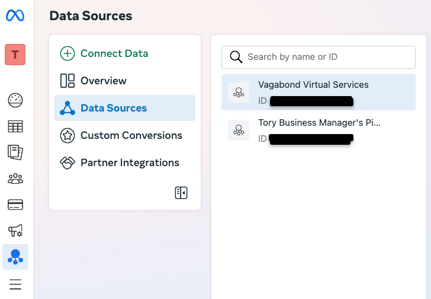
Task: Click the Overview layout icon
Action: pos(67,81)
